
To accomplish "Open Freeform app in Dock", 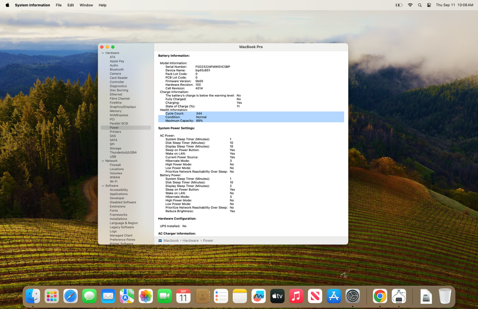I will 258,296.
